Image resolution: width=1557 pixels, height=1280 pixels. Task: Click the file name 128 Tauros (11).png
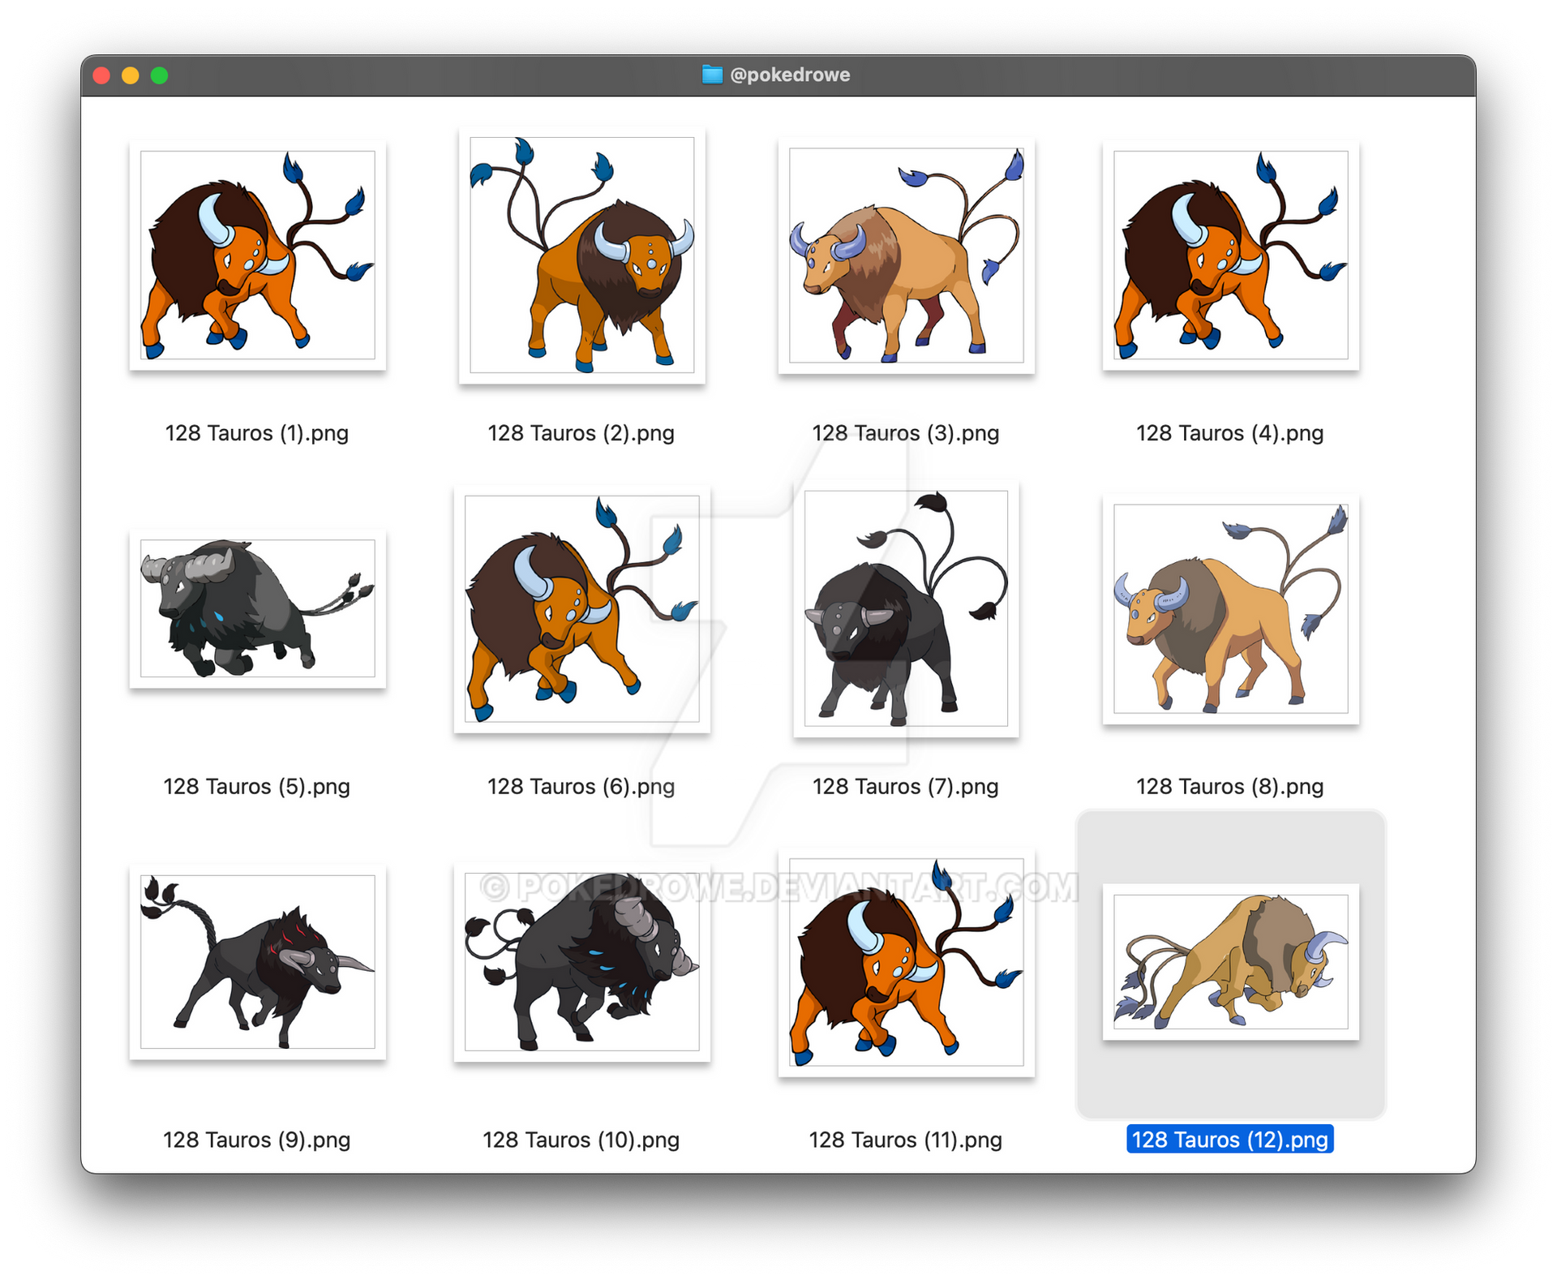click(x=906, y=1140)
